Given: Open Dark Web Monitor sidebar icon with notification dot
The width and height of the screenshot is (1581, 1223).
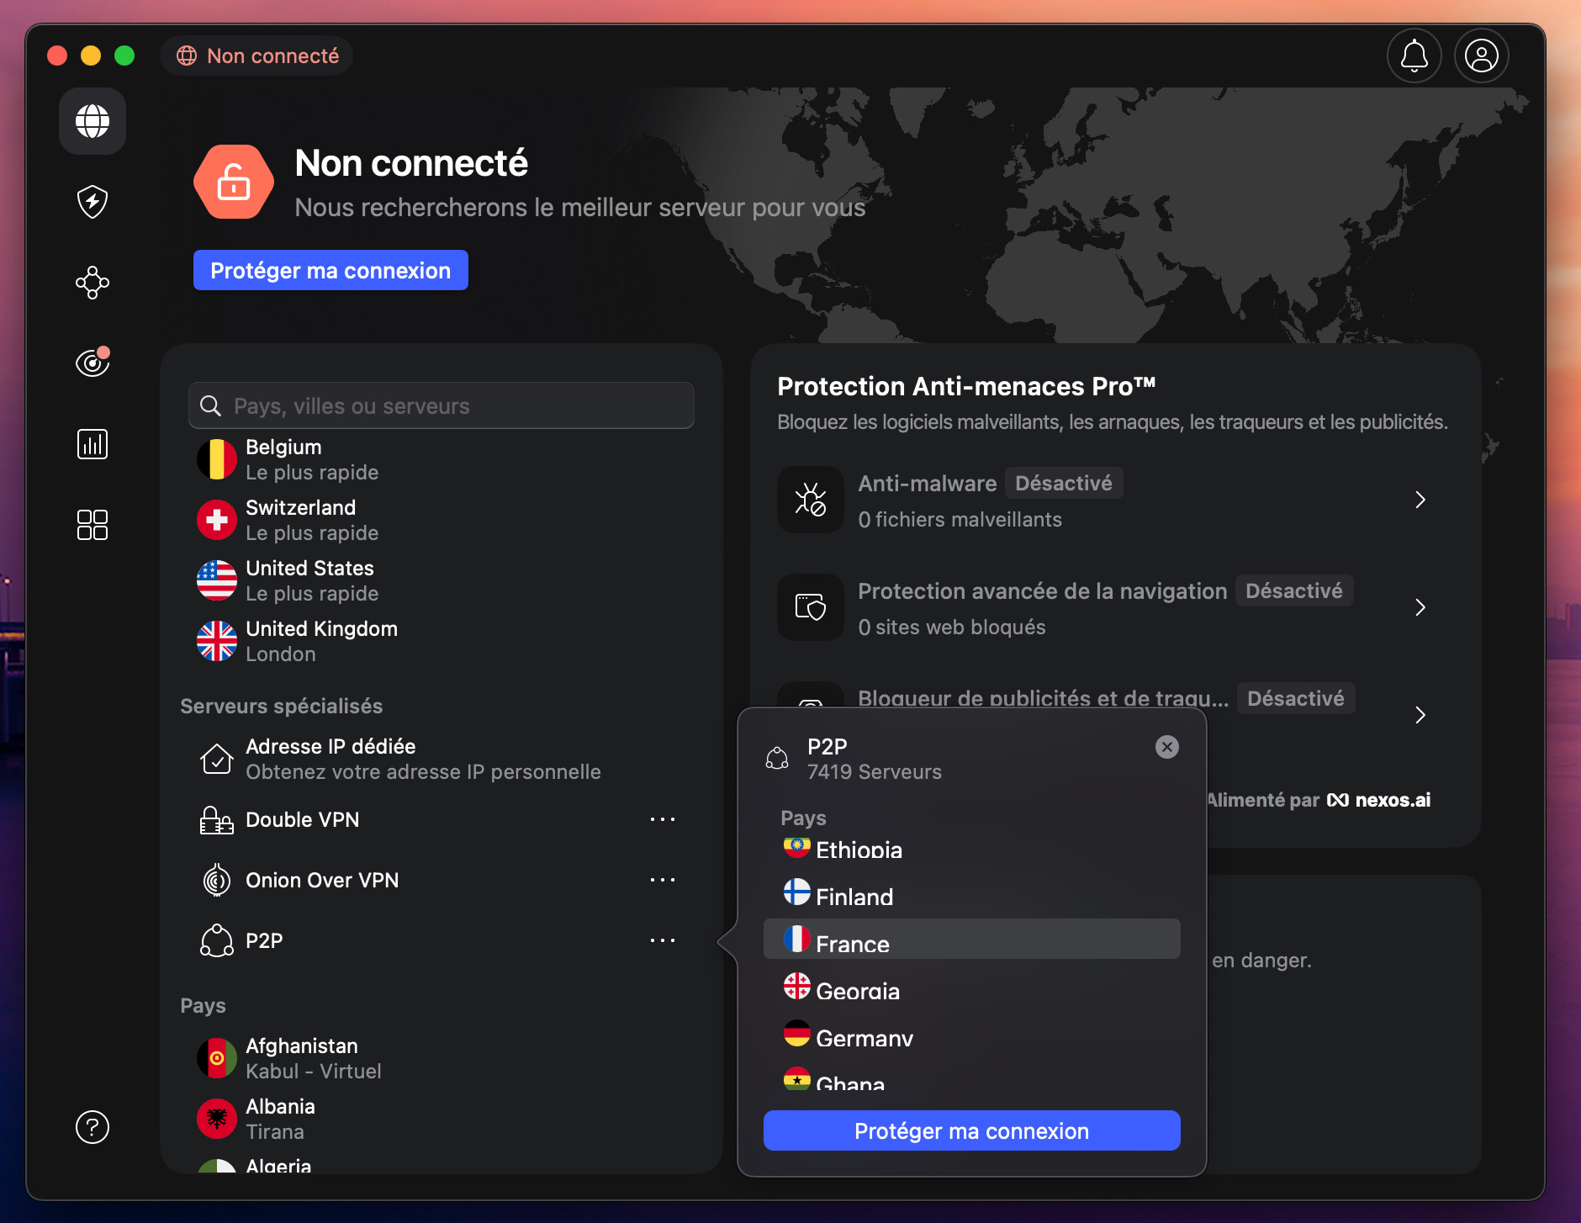Looking at the screenshot, I should pos(93,363).
